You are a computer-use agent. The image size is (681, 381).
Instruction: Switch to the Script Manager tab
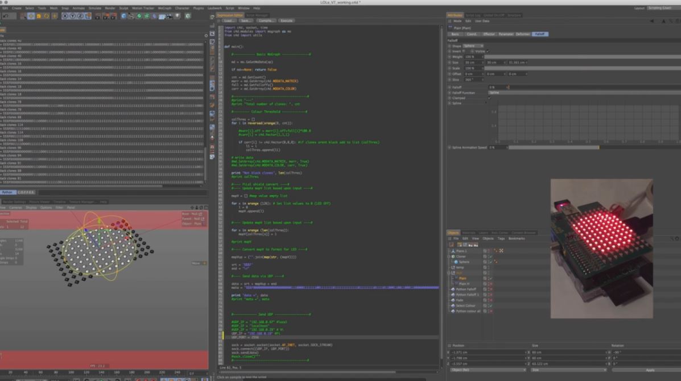click(x=257, y=15)
